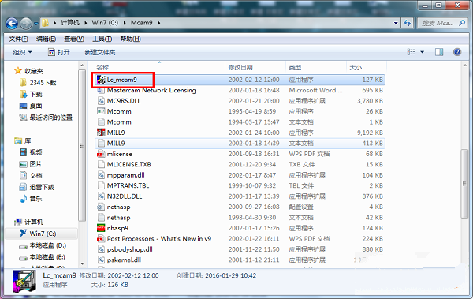Select Mastercam Network Licensing document icon
Screen dimensions: 473x299
tap(101, 90)
